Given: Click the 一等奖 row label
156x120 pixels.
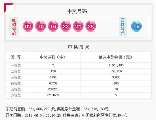Looking at the screenshot, I should tap(16, 65).
